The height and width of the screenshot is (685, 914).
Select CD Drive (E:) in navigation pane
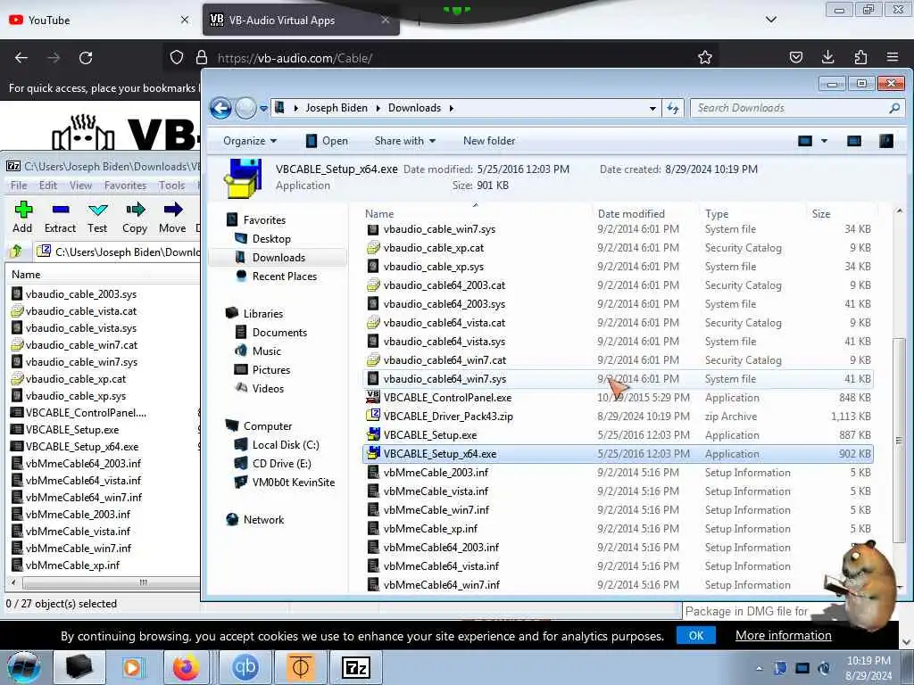(281, 464)
